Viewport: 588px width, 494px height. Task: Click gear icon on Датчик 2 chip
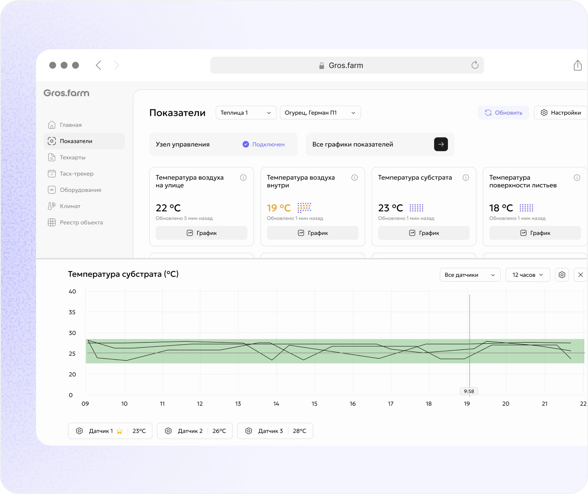168,431
